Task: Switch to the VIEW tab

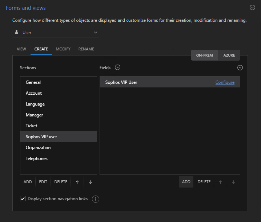Action: coord(21,49)
